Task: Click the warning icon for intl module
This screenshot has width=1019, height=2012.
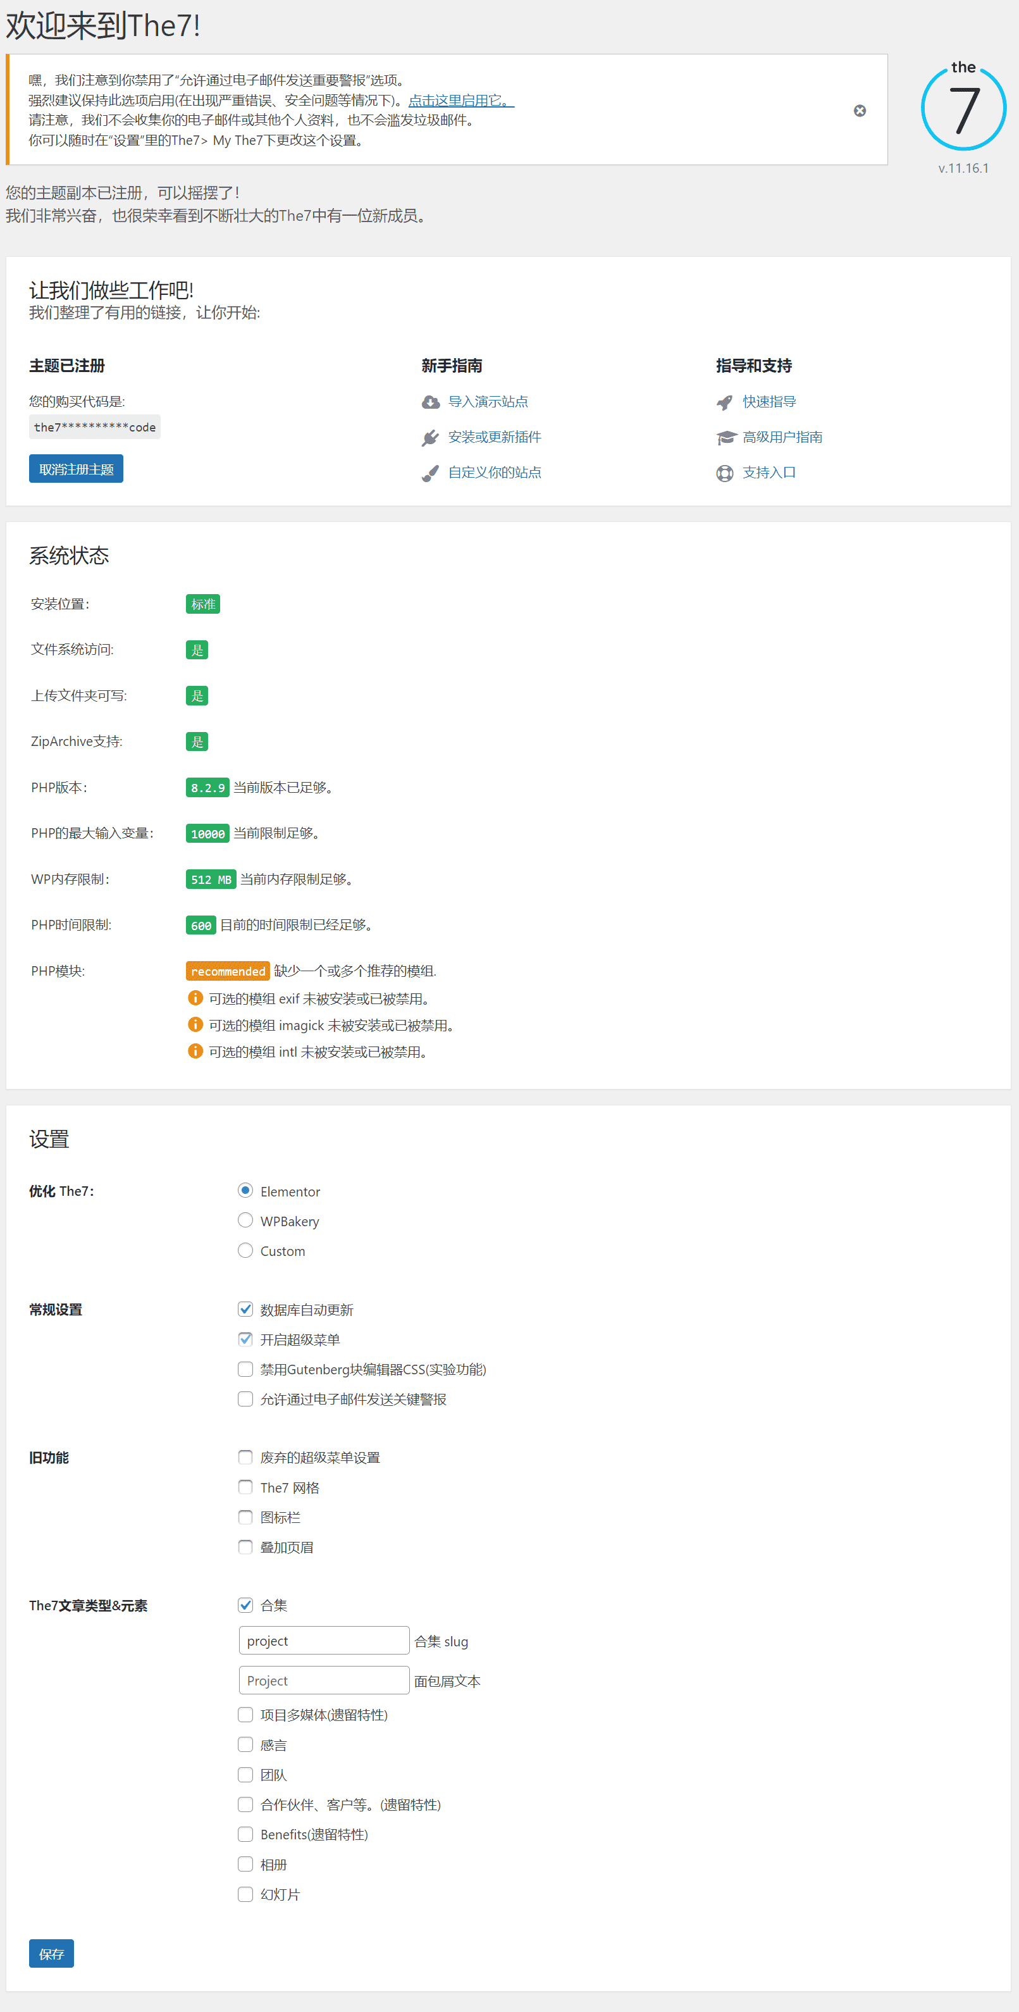Action: coord(195,1052)
